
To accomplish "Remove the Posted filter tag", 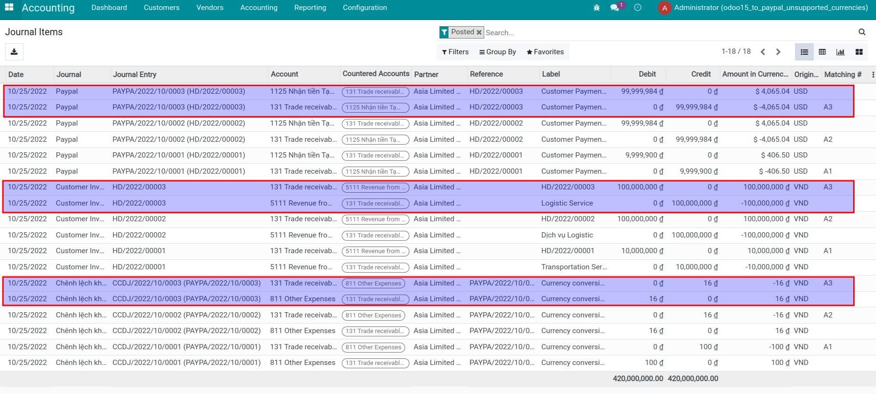I will (x=479, y=32).
